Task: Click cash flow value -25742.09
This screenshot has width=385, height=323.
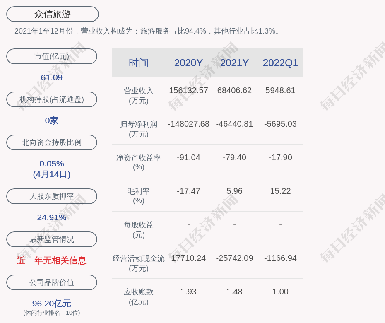Action: (x=234, y=258)
